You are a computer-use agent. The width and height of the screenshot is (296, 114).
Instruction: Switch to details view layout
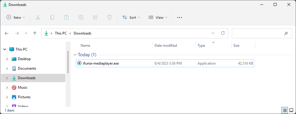(x=285, y=110)
